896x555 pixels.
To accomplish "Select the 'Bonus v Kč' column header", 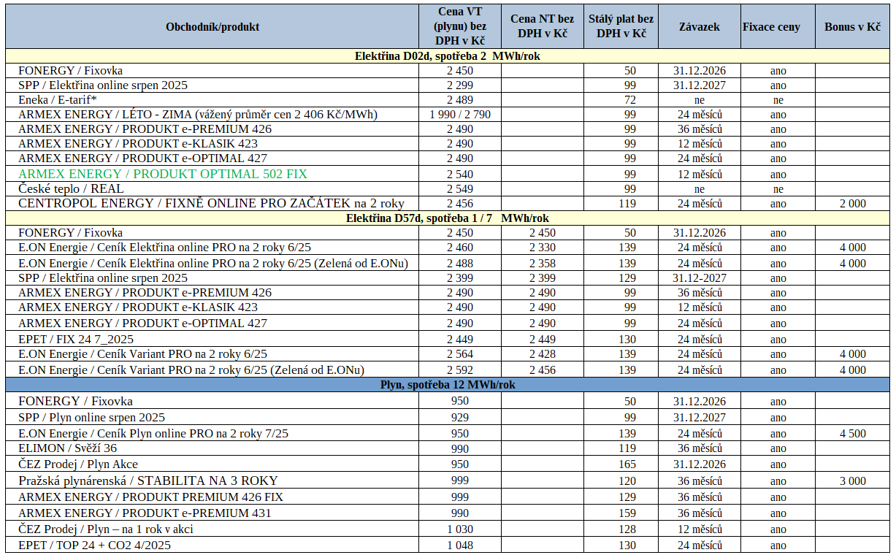I will [x=852, y=27].
